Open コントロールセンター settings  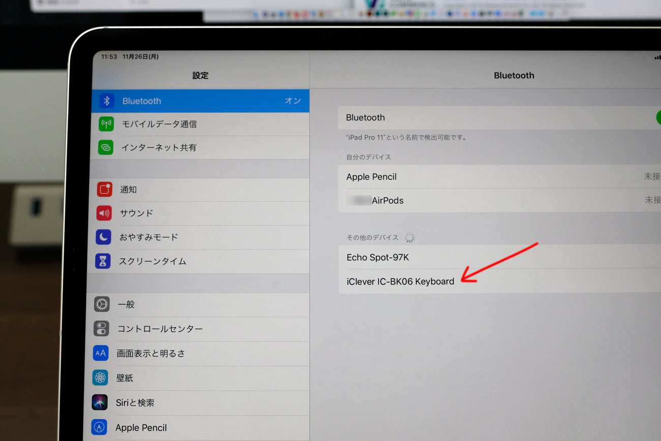click(x=196, y=329)
